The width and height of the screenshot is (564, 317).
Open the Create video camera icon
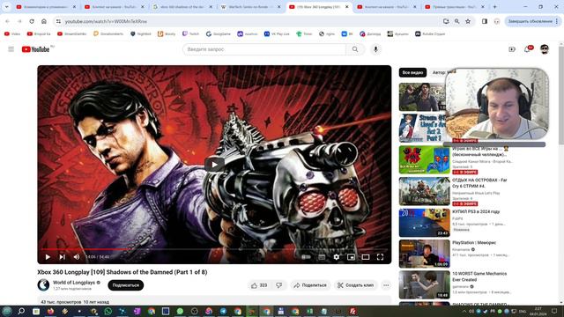click(512, 49)
